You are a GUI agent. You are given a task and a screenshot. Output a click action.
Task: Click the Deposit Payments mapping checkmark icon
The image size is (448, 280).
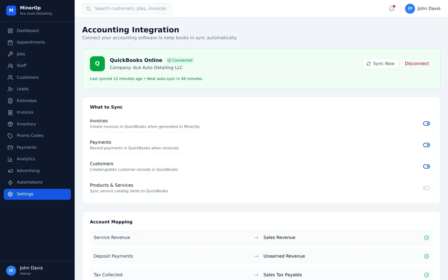point(427,256)
